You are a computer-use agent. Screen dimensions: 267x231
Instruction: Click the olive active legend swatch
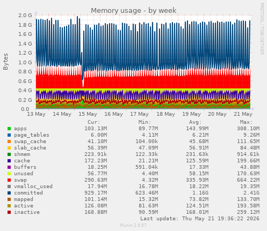9,206
